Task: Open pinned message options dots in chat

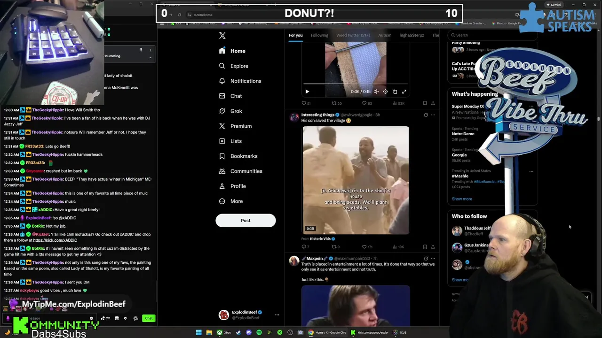Action: (150, 50)
